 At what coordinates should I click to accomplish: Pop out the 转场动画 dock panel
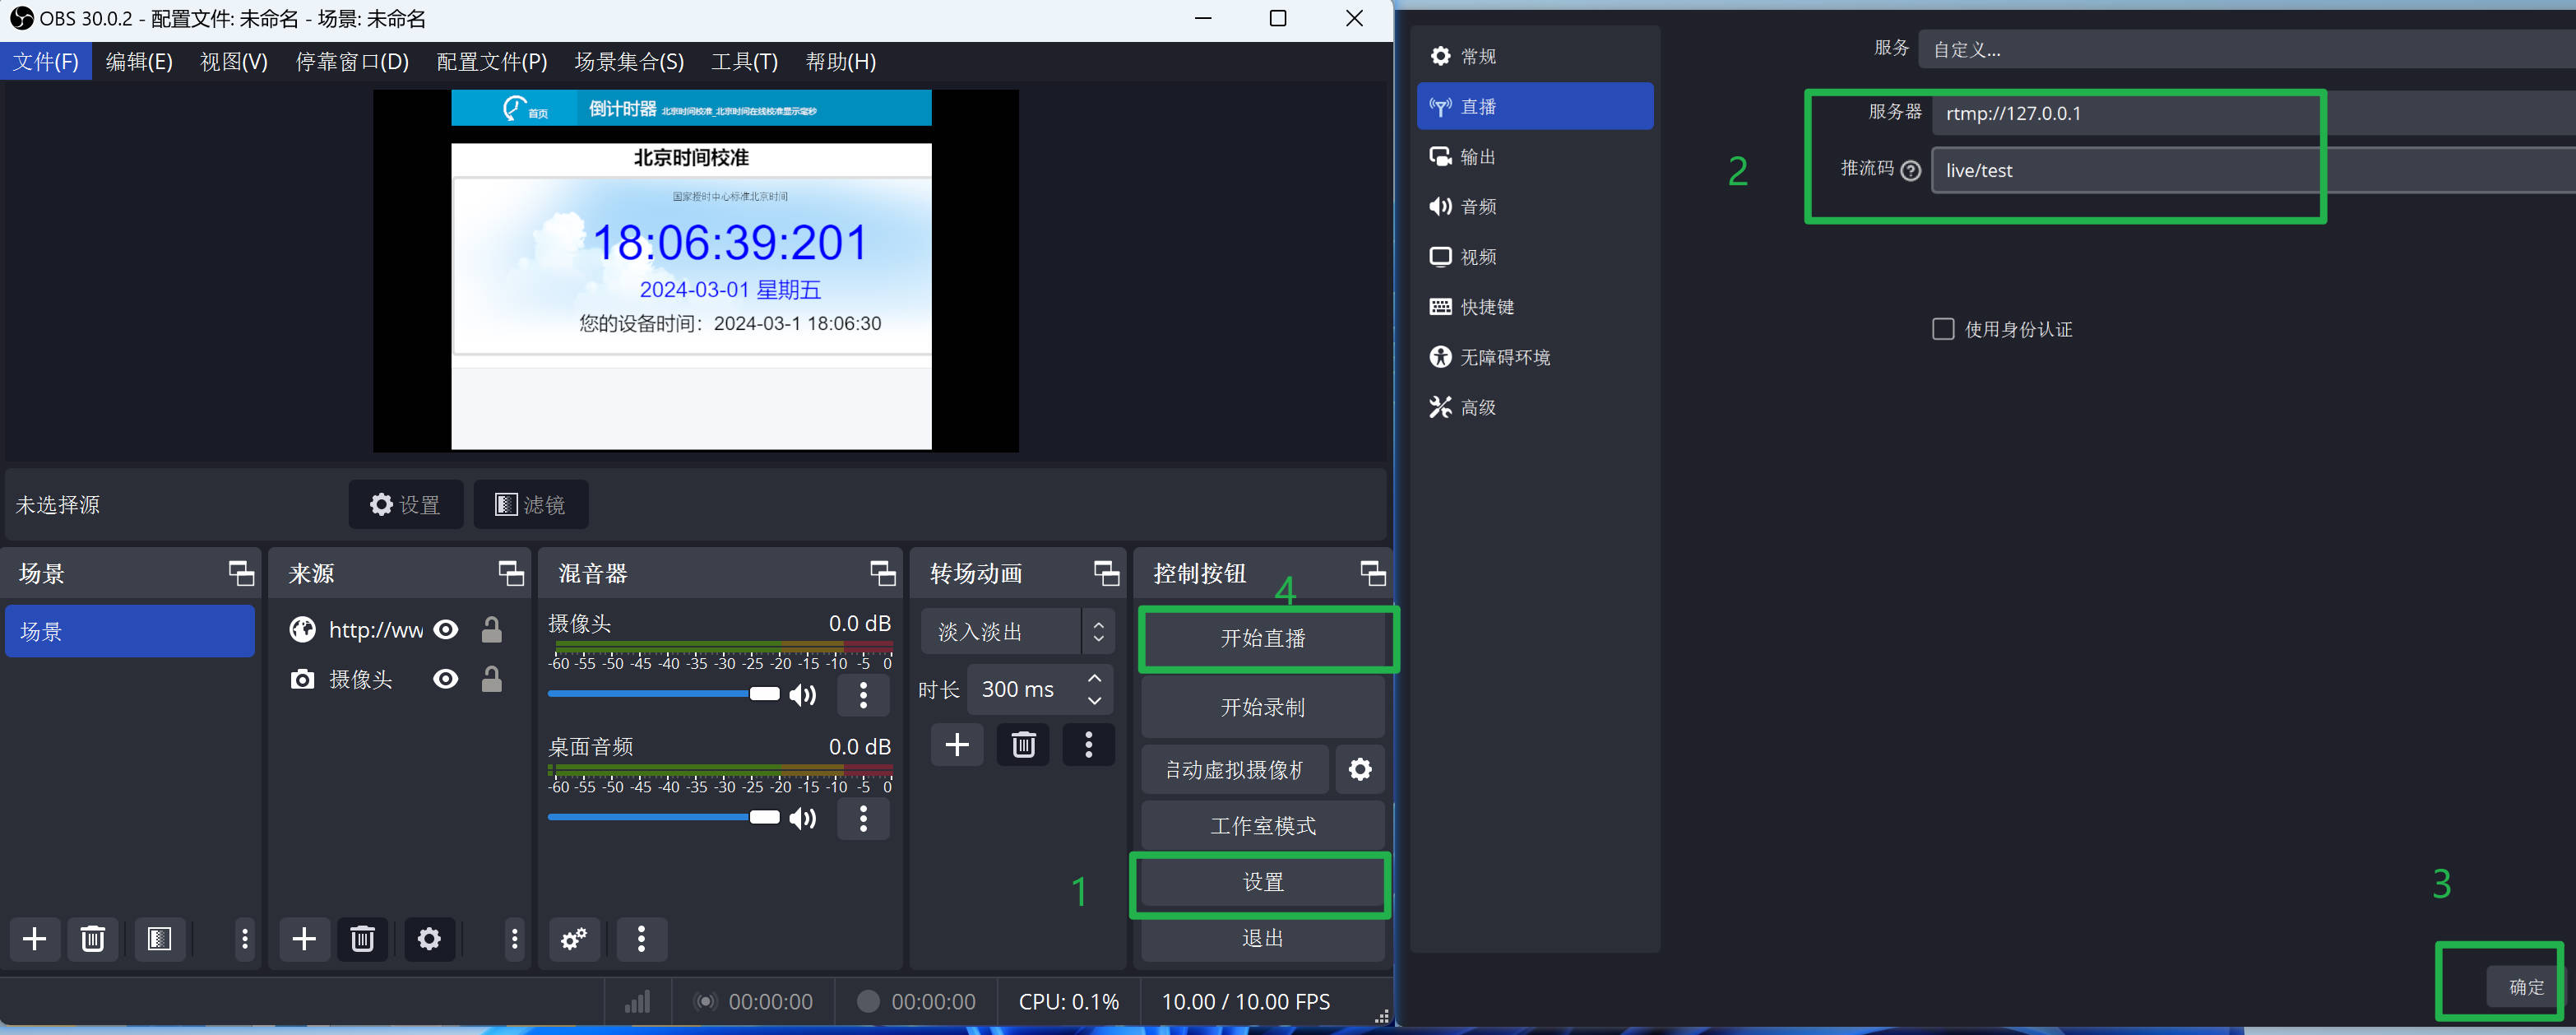[x=1106, y=573]
